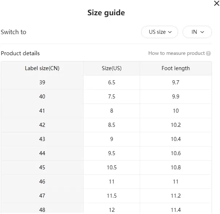This screenshot has height=214, width=220.
Task: Click the Foot length column header
Action: (176, 68)
